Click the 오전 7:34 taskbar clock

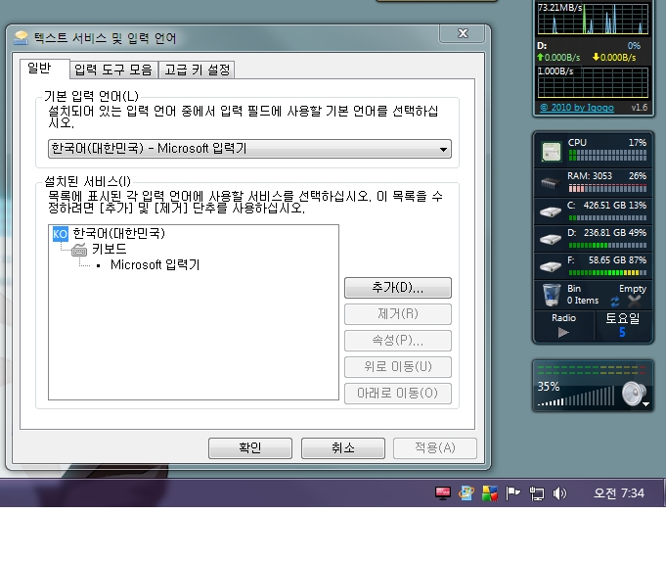click(619, 492)
